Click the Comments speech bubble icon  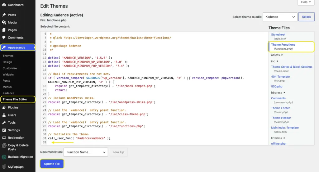pos(4,38)
